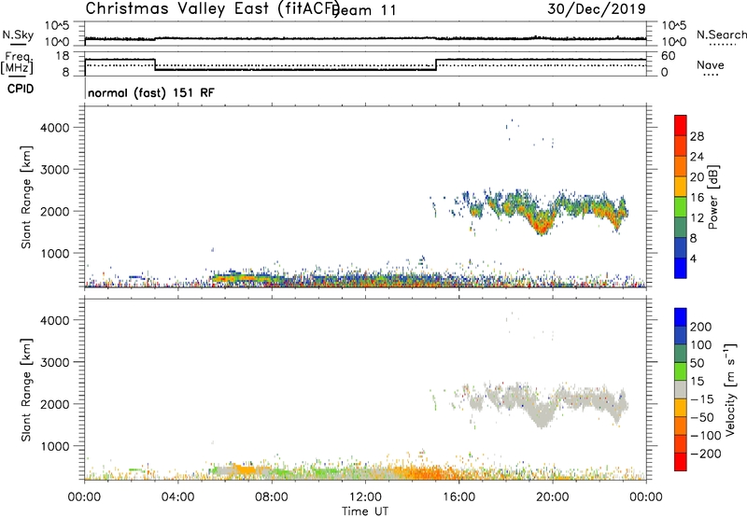
Task: Click the red bottom segment of Velocity colorbar
Action: (x=681, y=462)
